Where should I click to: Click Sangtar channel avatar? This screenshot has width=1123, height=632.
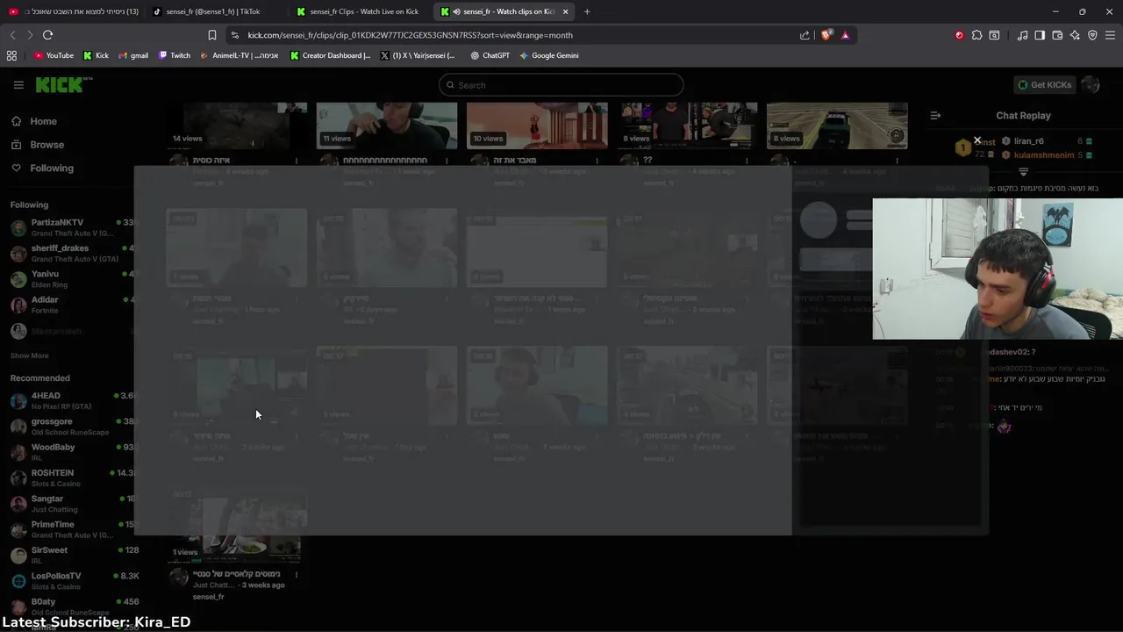[18, 504]
